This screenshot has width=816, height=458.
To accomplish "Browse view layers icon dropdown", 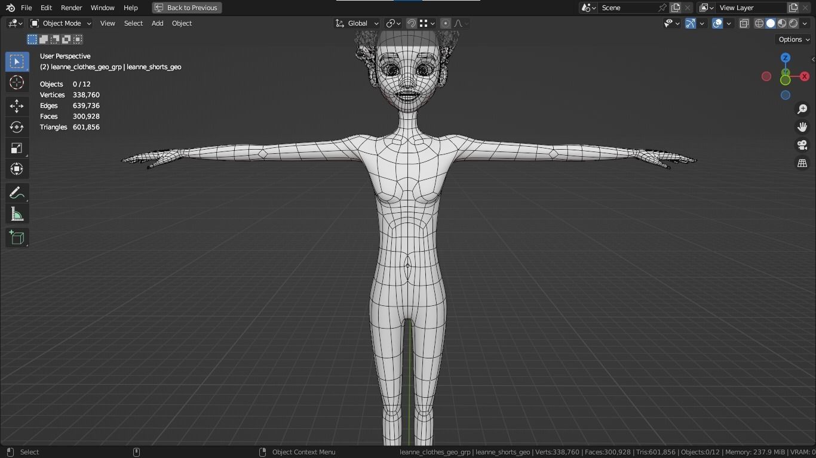I will pyautogui.click(x=706, y=8).
